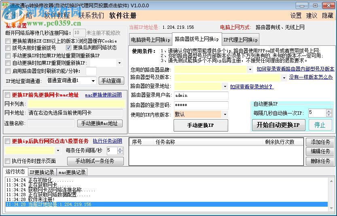Open 如何登录查看路由器内部型号及版本 link
337x216 pixels.
295,69
